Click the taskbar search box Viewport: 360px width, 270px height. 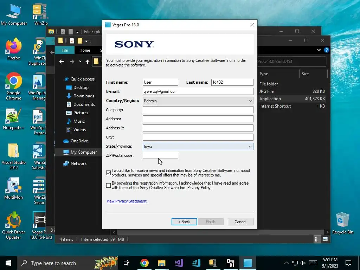click(67, 263)
